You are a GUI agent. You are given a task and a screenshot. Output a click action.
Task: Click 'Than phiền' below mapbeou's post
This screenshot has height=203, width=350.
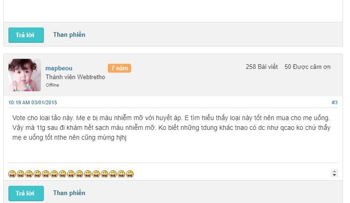pyautogui.click(x=69, y=193)
